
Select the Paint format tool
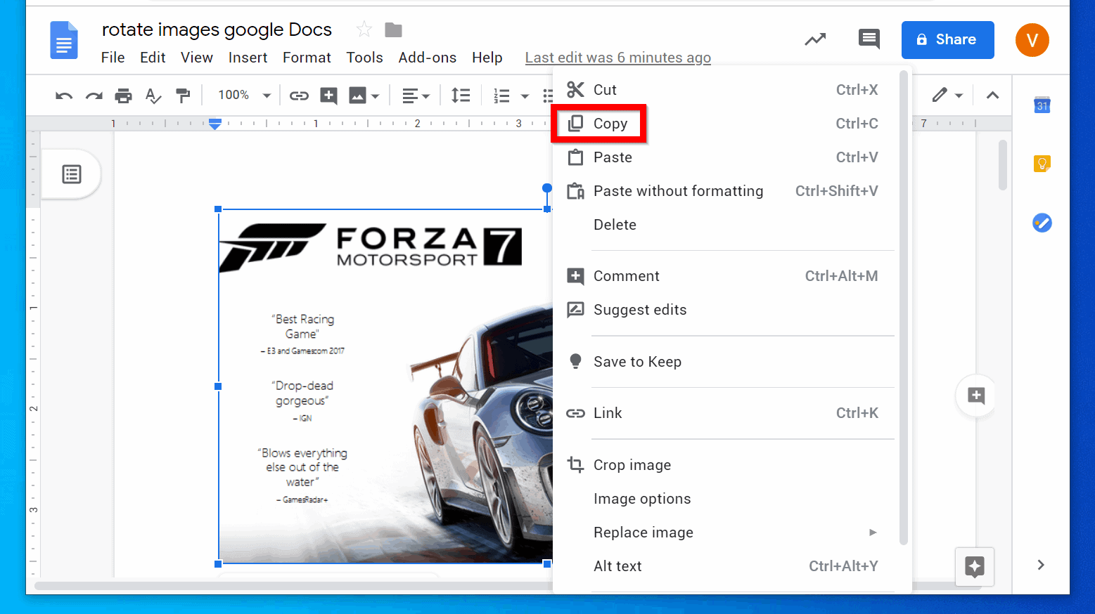(x=183, y=95)
